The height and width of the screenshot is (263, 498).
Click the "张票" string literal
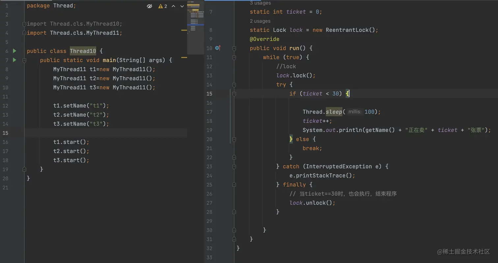tap(476, 130)
